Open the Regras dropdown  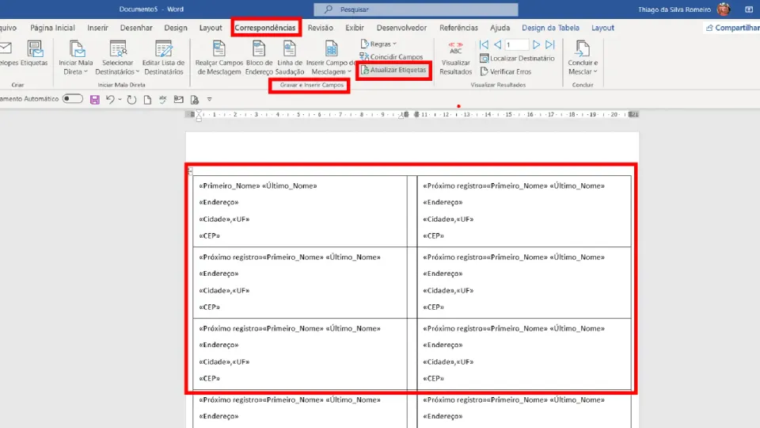[x=378, y=44]
